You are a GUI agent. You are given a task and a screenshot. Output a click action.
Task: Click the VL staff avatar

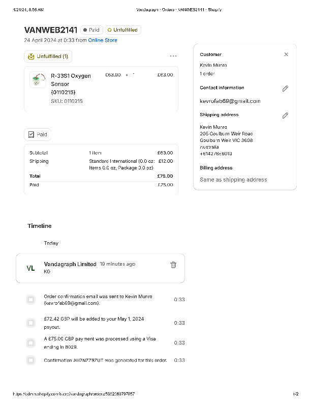(30, 268)
